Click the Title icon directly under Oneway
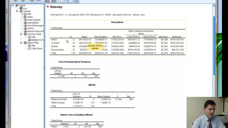The image size is (228, 128). click(x=25, y=14)
